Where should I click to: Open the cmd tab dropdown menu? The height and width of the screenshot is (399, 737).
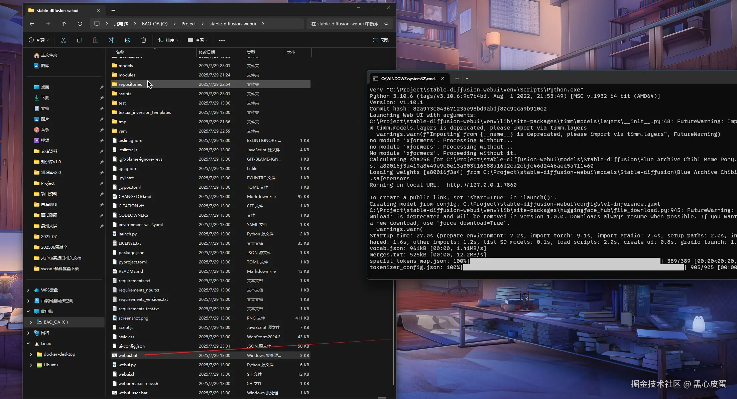coord(467,79)
